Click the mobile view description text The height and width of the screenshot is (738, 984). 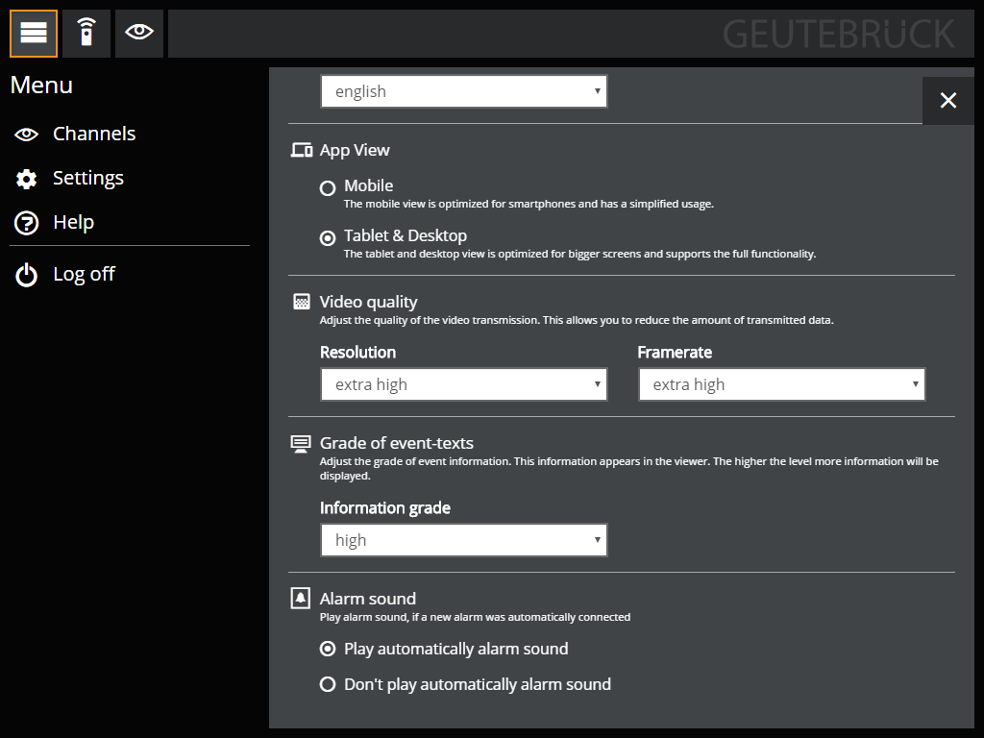[x=529, y=204]
